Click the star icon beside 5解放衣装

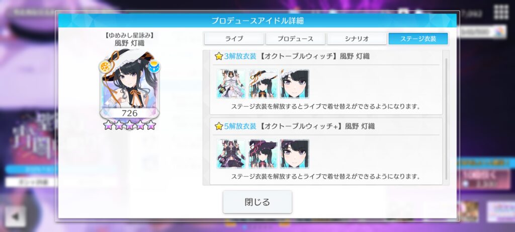219,126
